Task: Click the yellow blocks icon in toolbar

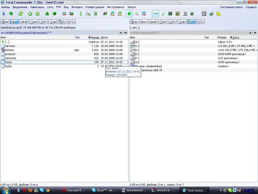Action: click(219, 14)
